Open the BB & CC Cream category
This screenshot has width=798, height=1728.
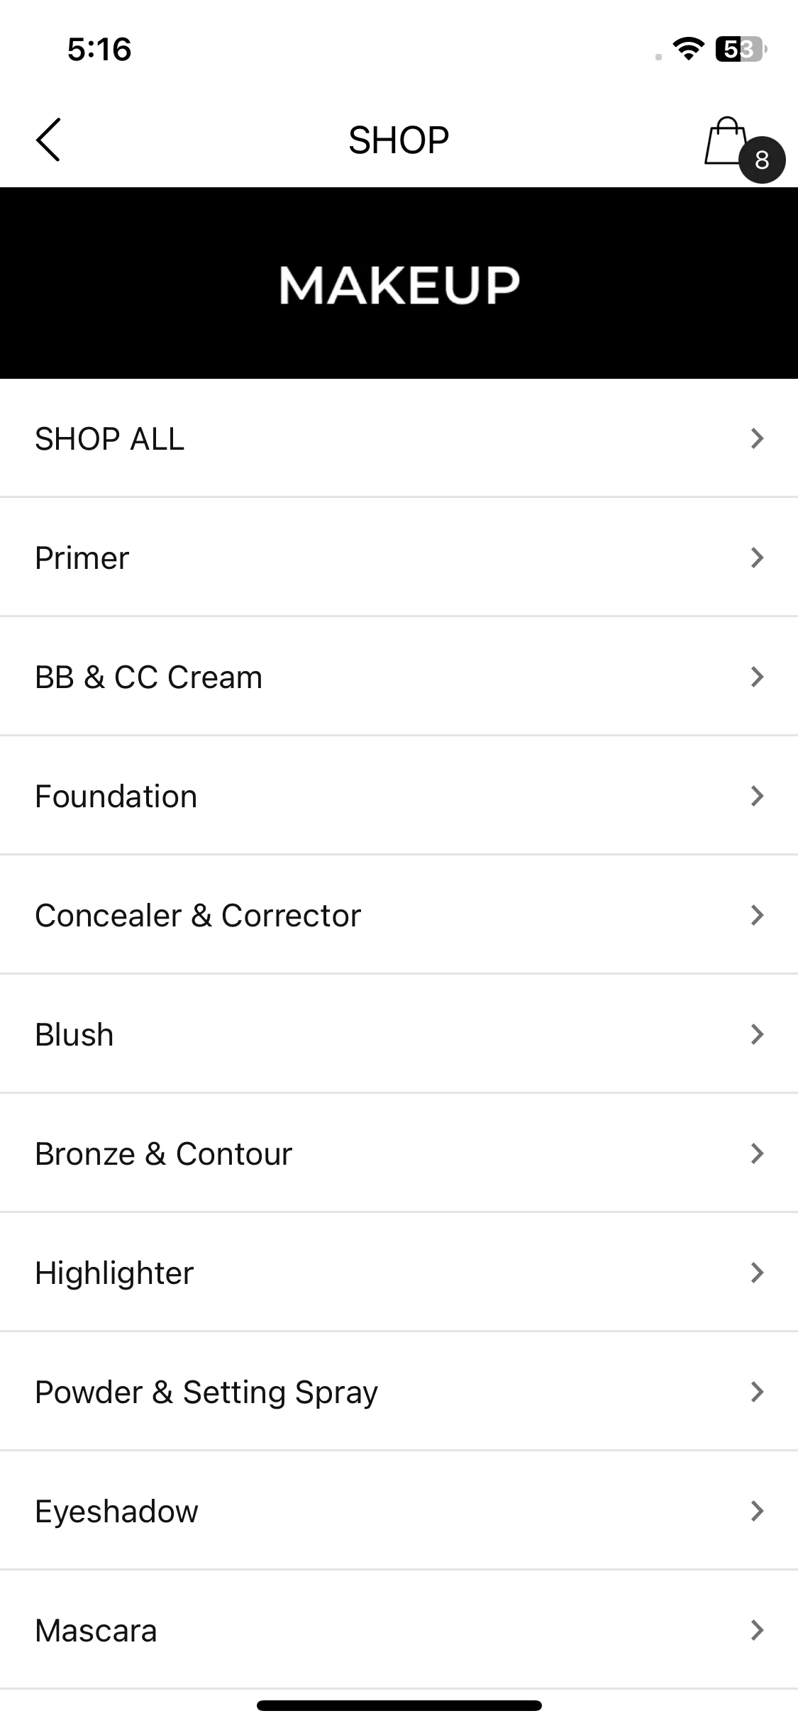[399, 677]
